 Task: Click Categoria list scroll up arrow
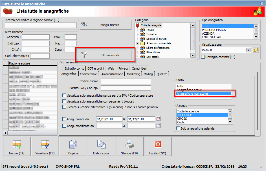tap(193, 26)
